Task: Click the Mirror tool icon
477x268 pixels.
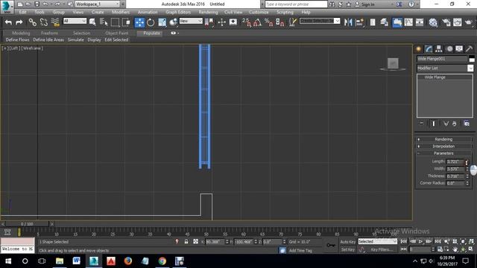Action: [x=348, y=22]
